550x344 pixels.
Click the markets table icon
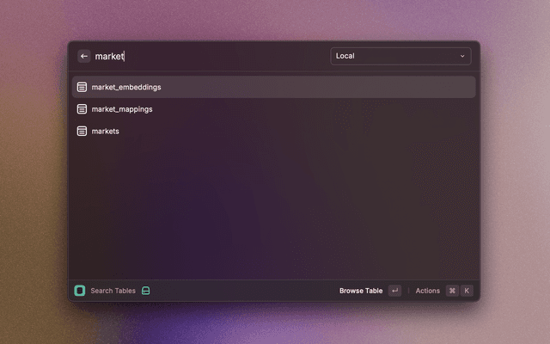click(x=82, y=131)
